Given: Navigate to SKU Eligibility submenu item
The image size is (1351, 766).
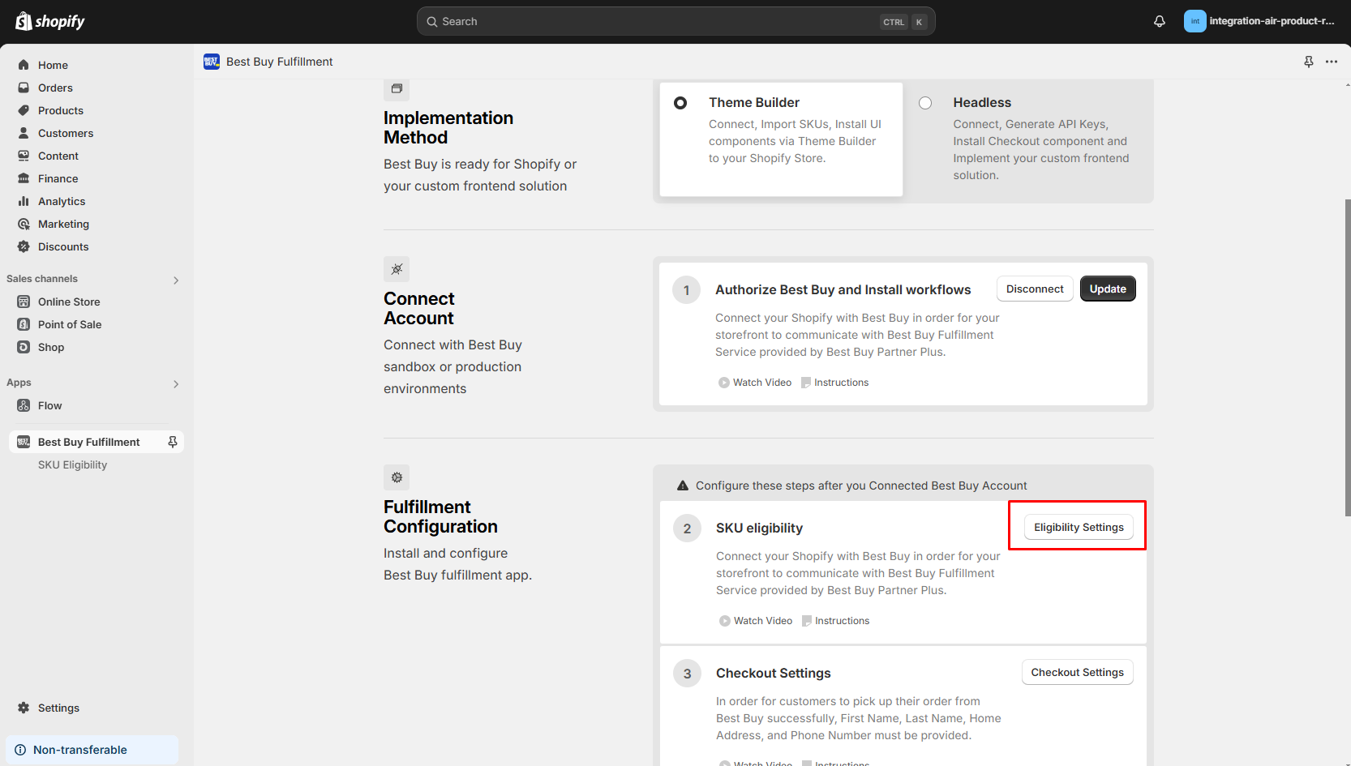Looking at the screenshot, I should pyautogui.click(x=72, y=464).
